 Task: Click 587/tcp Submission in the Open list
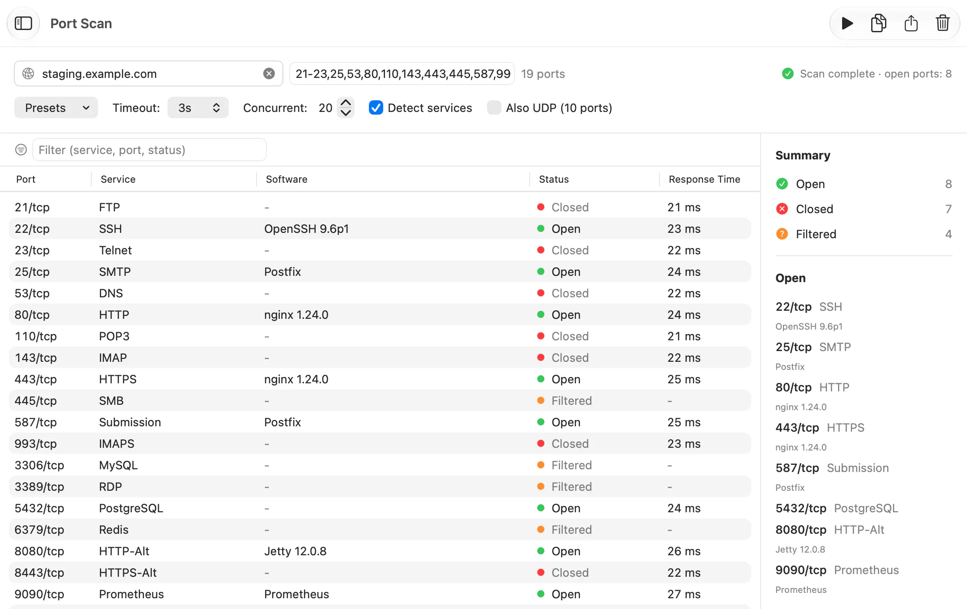click(832, 467)
